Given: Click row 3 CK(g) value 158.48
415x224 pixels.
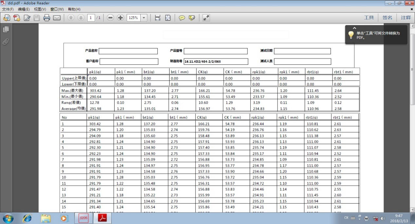Looking at the screenshot, I should (x=204, y=136).
